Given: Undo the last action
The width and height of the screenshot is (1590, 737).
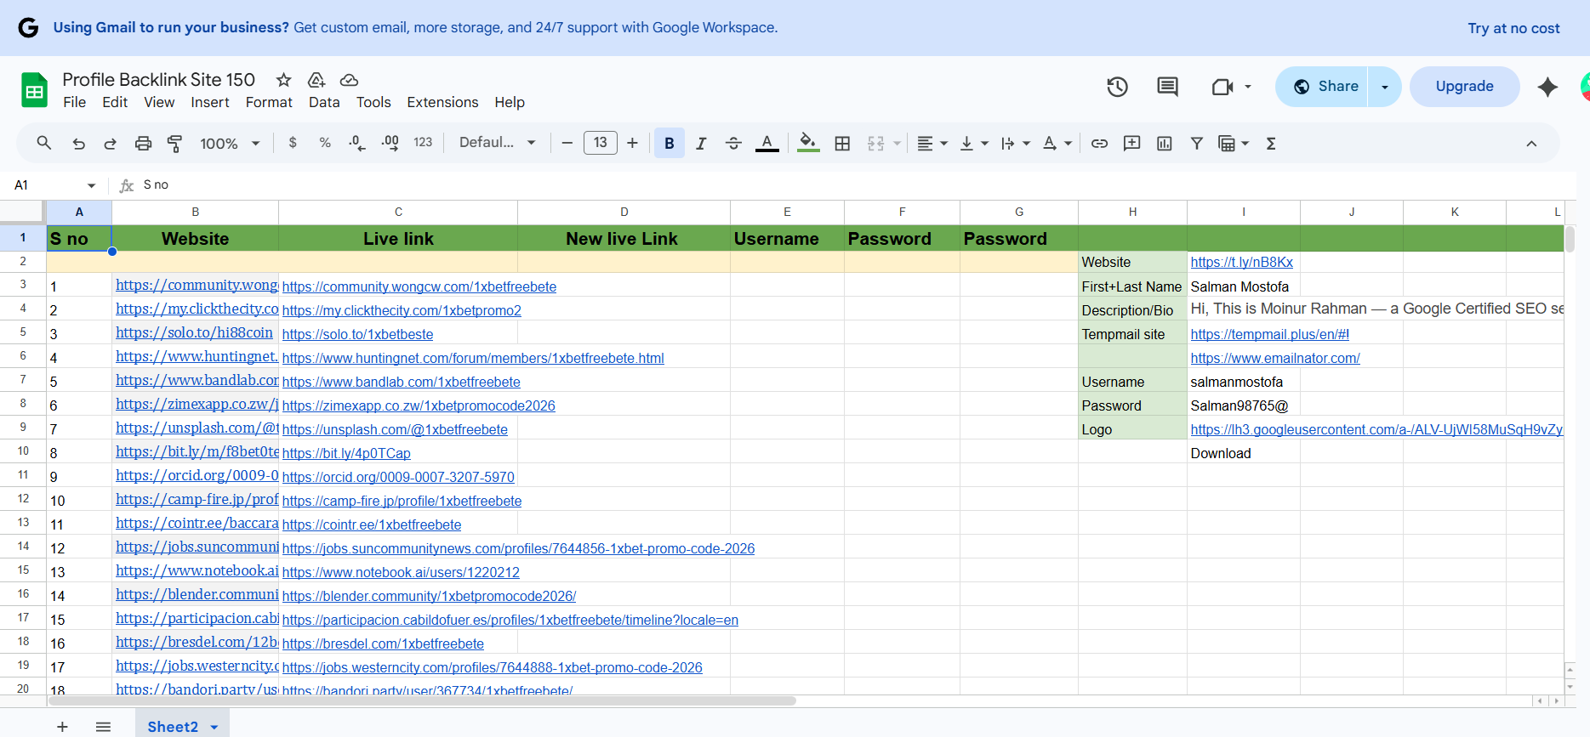Looking at the screenshot, I should 78,143.
